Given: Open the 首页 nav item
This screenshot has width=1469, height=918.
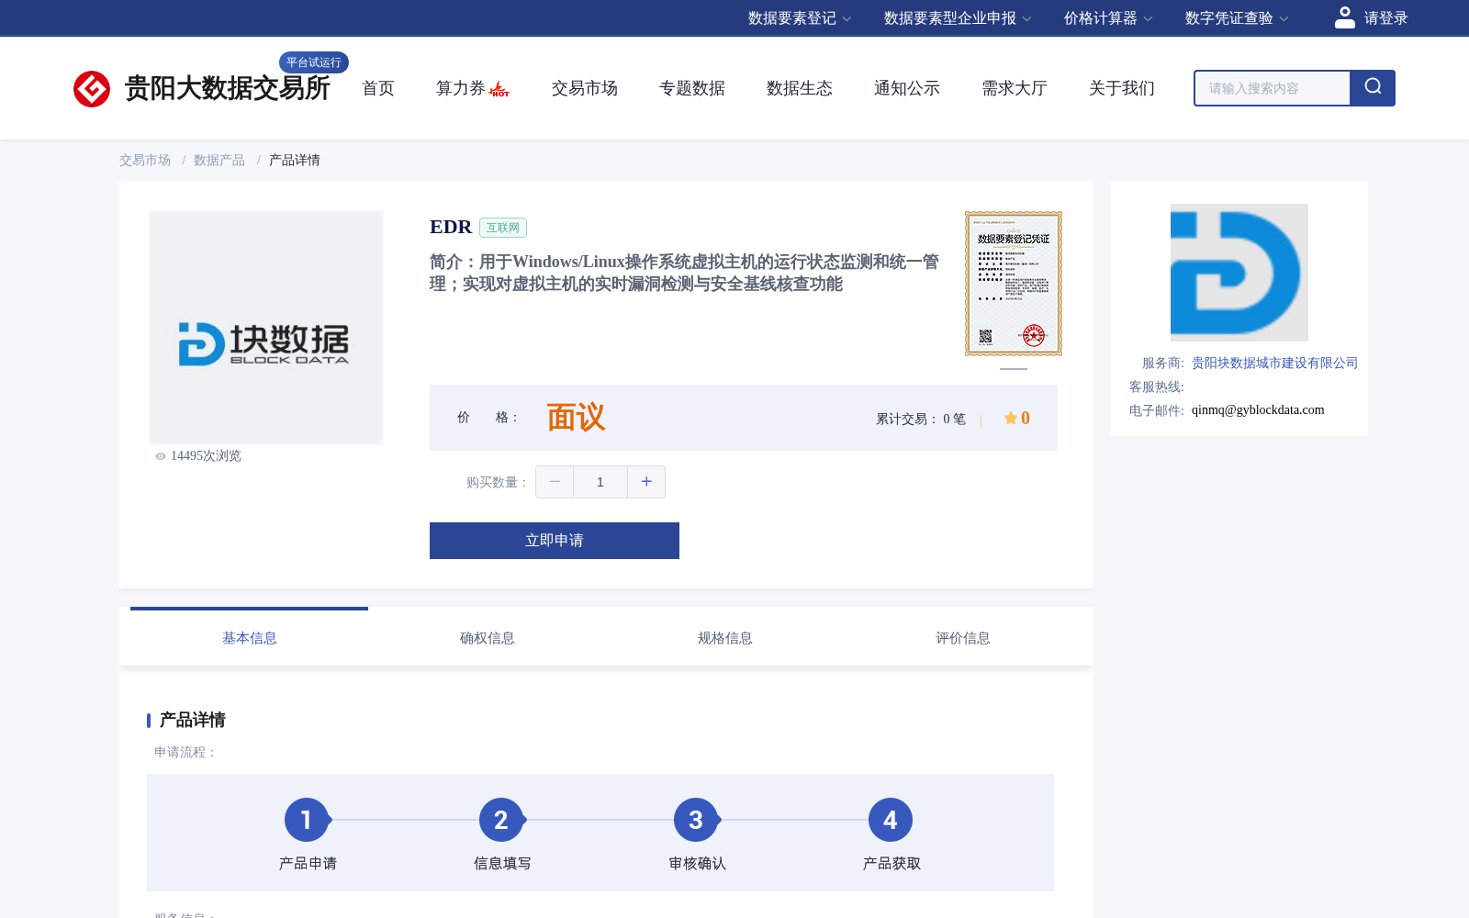Looking at the screenshot, I should 378,88.
